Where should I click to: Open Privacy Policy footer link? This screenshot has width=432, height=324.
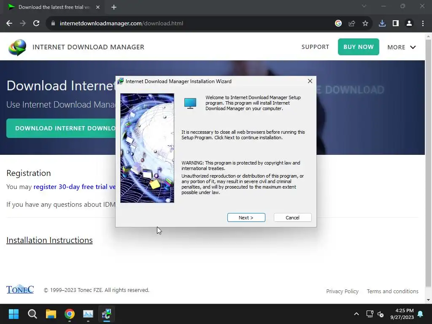342,291
